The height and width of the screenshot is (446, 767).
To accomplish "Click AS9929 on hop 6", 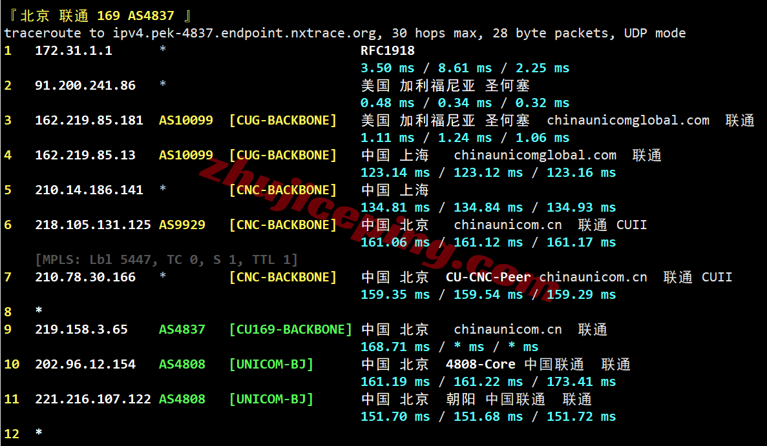I will (182, 225).
